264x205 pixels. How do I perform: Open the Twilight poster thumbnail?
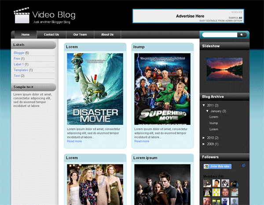point(162,185)
